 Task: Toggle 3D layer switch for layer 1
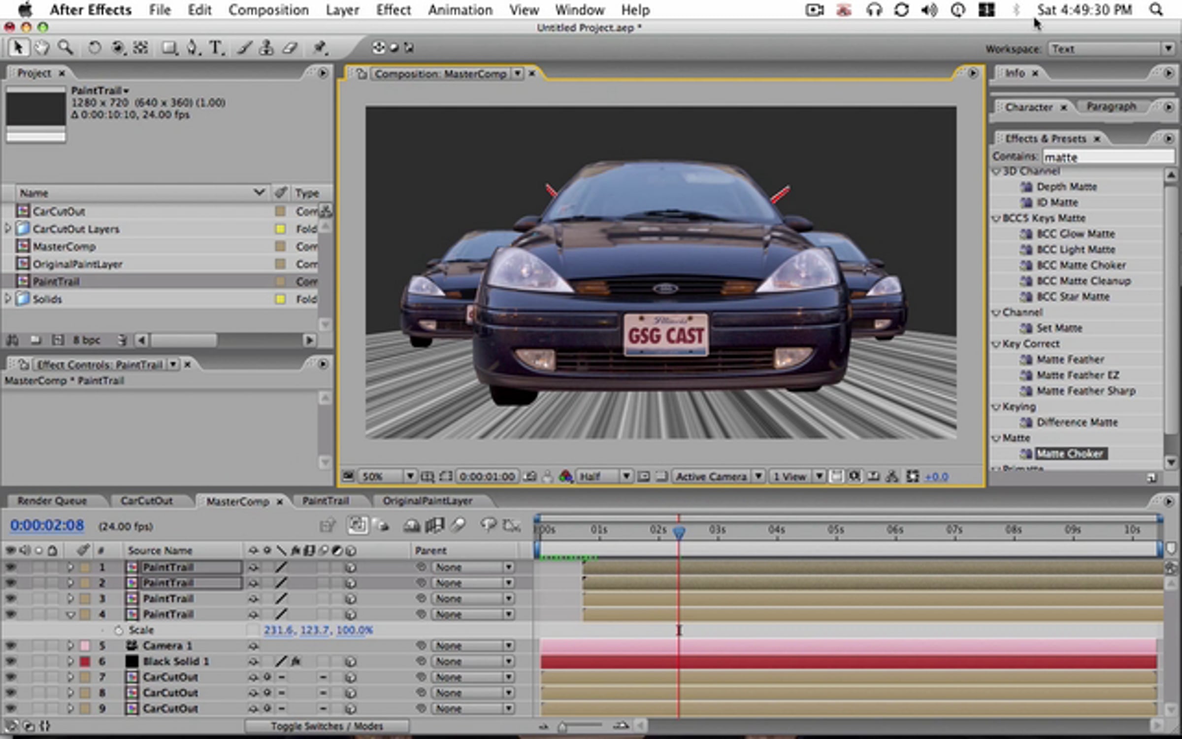[x=350, y=567]
